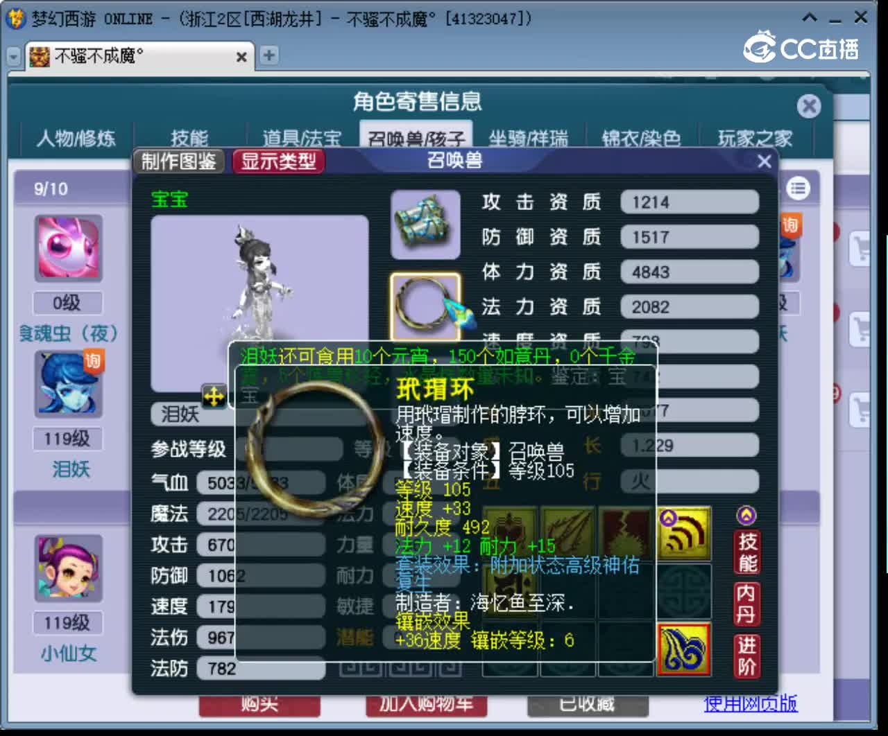
Task: Click the 五行 value 火
Action: pyautogui.click(x=689, y=480)
